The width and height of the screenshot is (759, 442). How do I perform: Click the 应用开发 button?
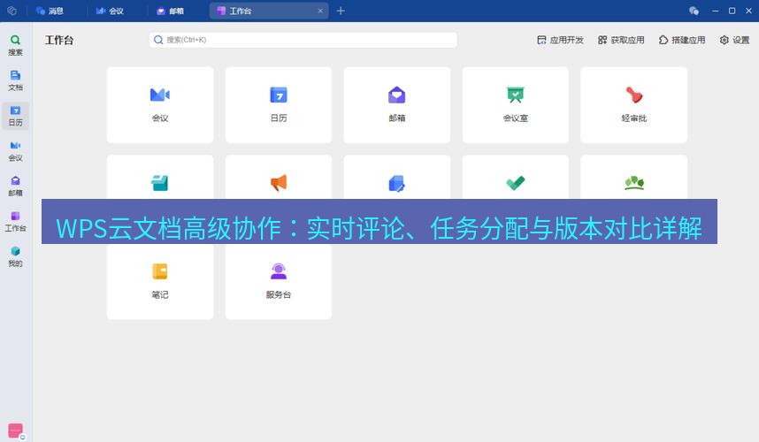click(561, 40)
